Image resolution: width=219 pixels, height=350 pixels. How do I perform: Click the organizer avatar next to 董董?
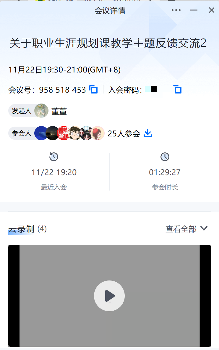point(41,111)
